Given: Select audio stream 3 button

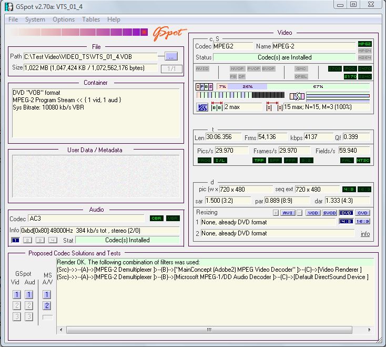Looking at the screenshot, I should coord(40,240).
